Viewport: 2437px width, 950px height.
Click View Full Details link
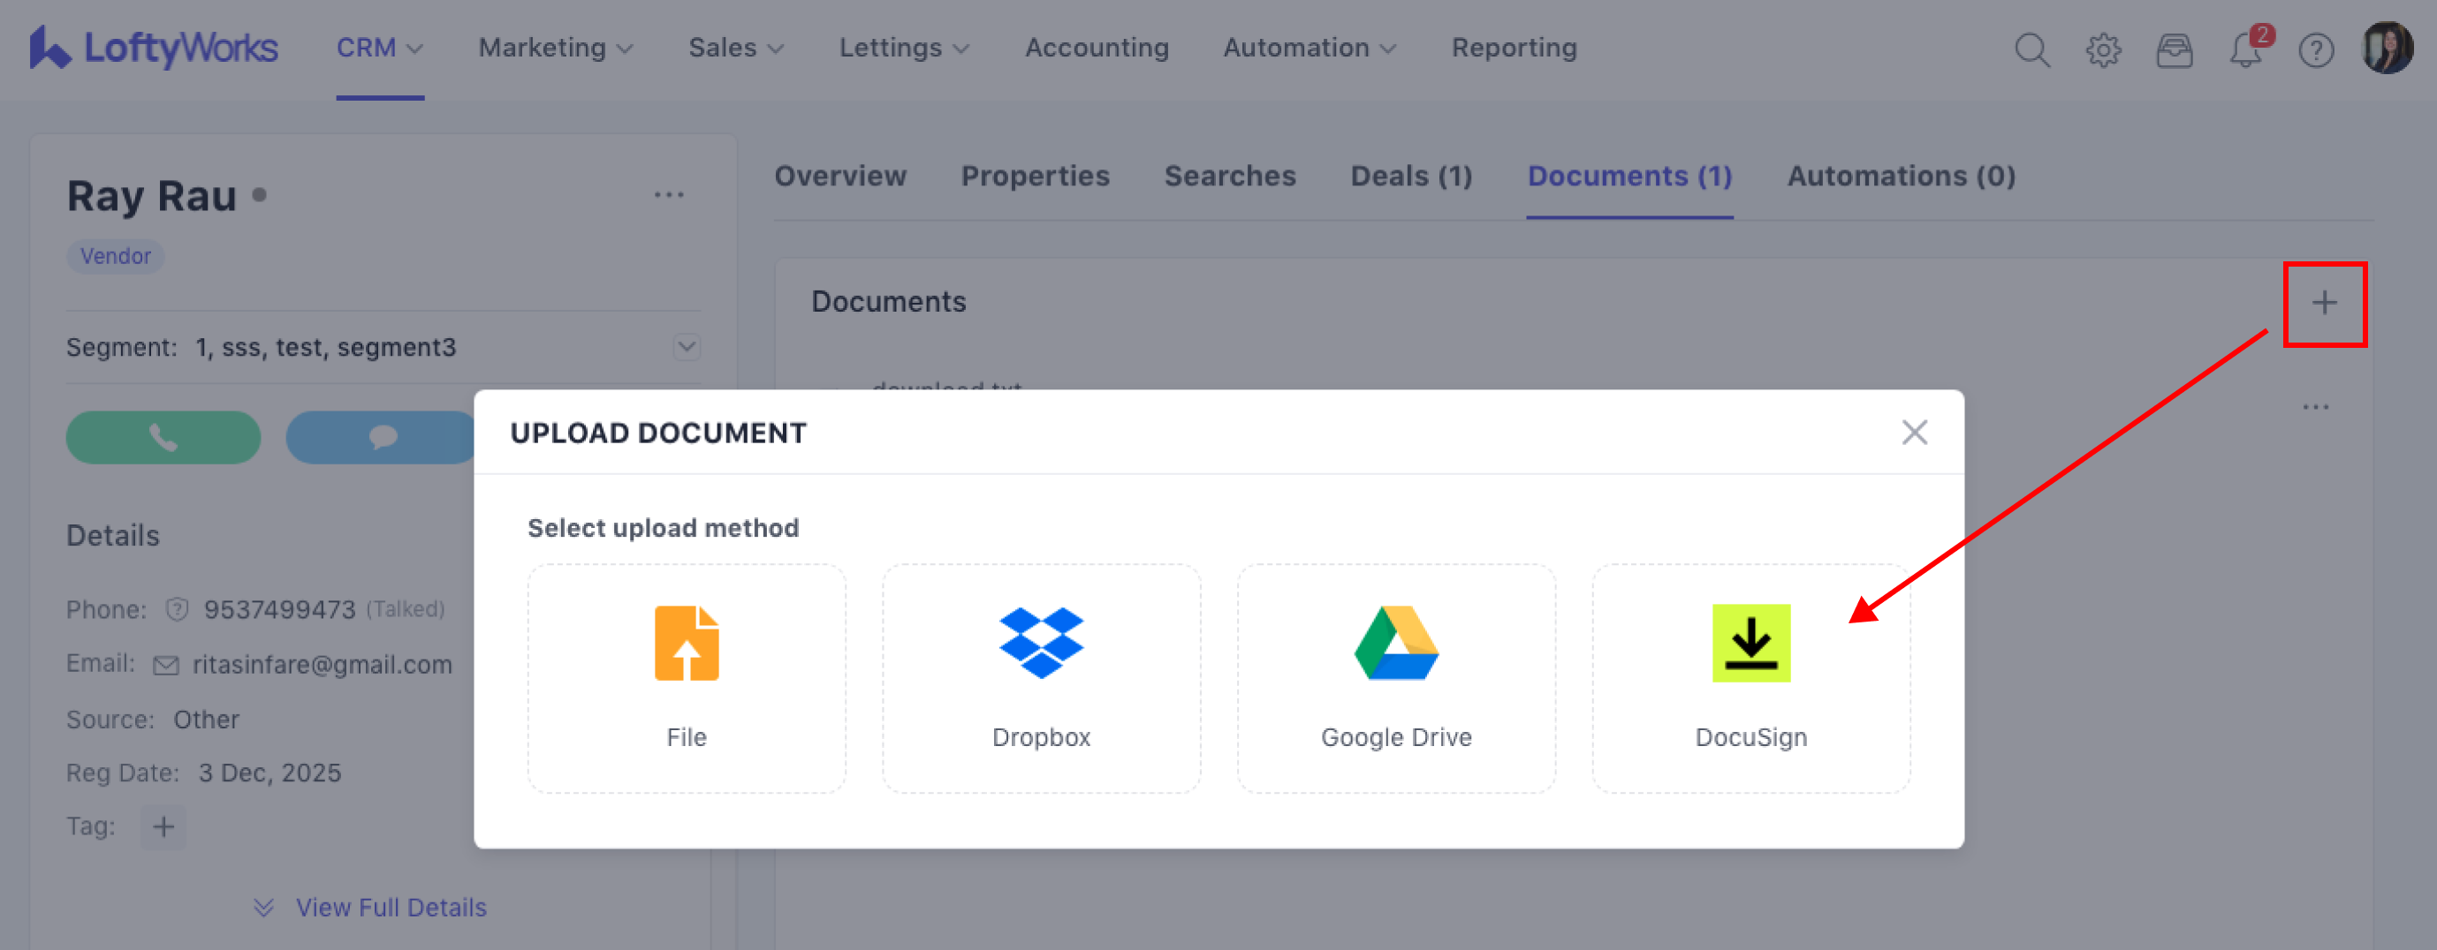[x=390, y=908]
